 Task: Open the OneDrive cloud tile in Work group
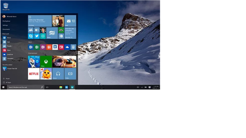pyautogui.click(x=67, y=47)
